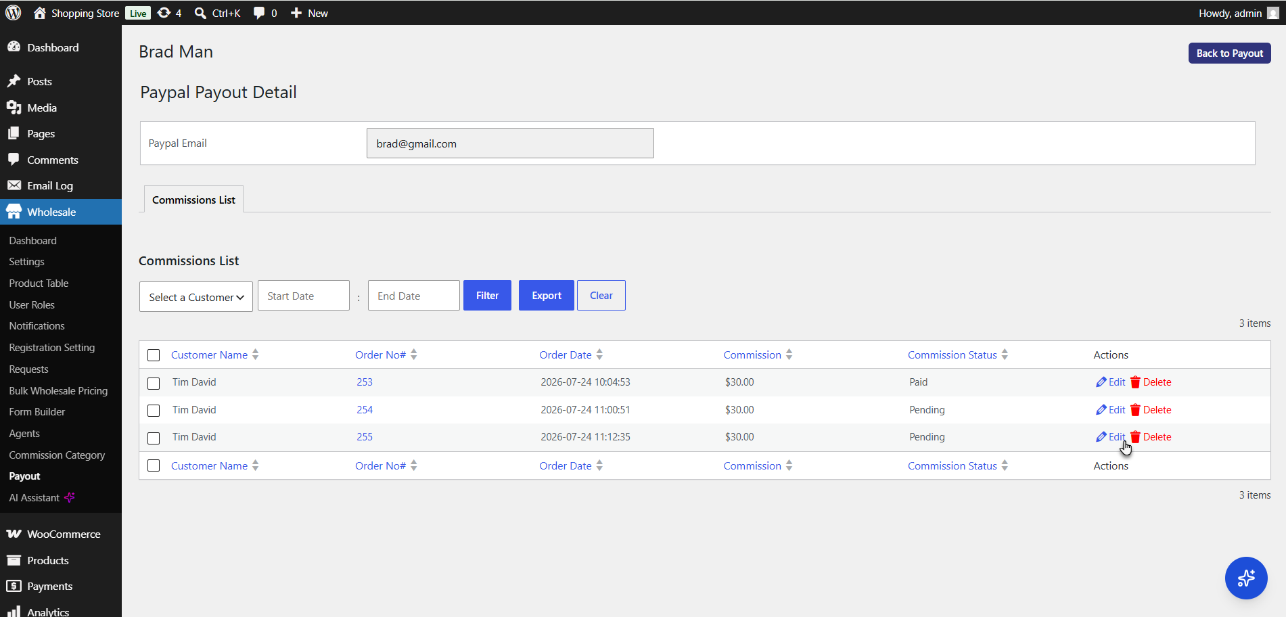The width and height of the screenshot is (1286, 617).
Task: Open User Roles submenu item
Action: (32, 305)
